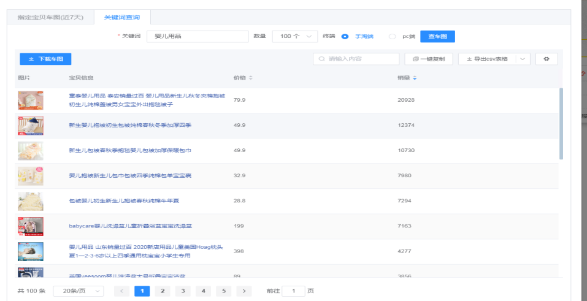
Task: Open thumbnail of the Hoag pillow product
Action: pos(30,251)
